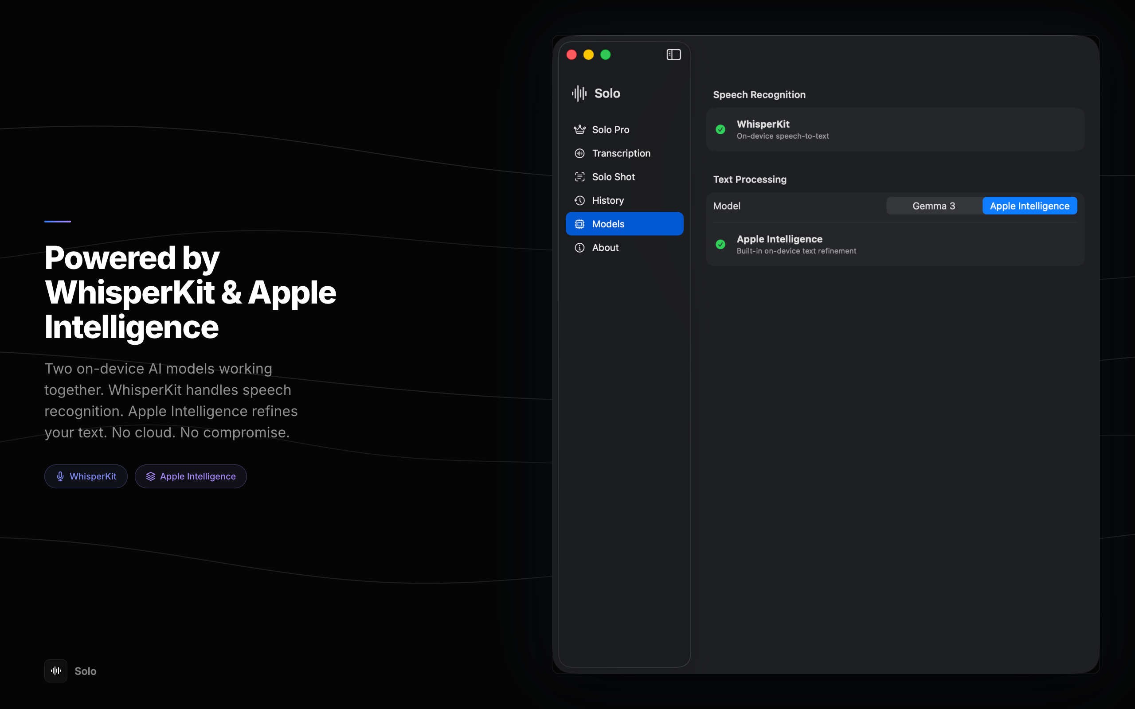The height and width of the screenshot is (709, 1135).
Task: Toggle the green checkmark on the WhisperKit card
Action: pos(720,129)
